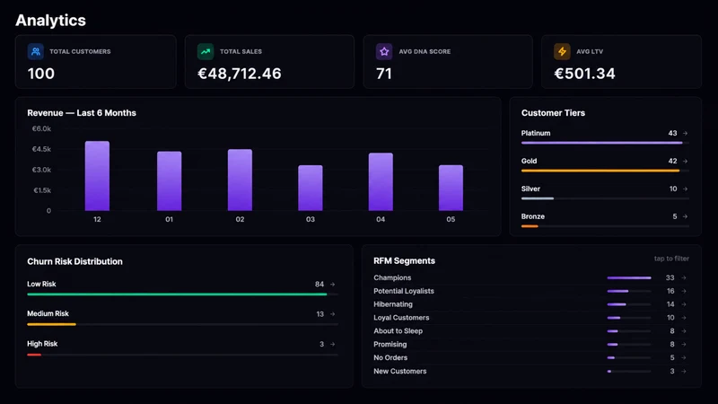The height and width of the screenshot is (404, 718).
Task: Click the yellow Medium Risk bar
Action: click(x=51, y=324)
